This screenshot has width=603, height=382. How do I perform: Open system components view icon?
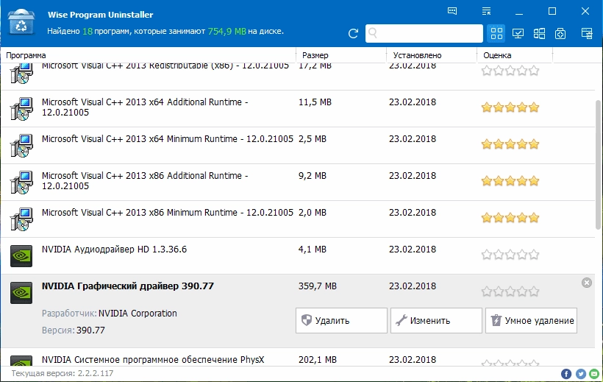pyautogui.click(x=560, y=34)
